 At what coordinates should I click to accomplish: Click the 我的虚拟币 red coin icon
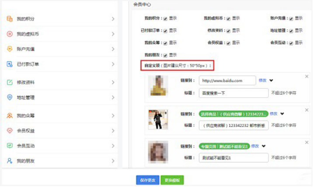tap(9, 34)
